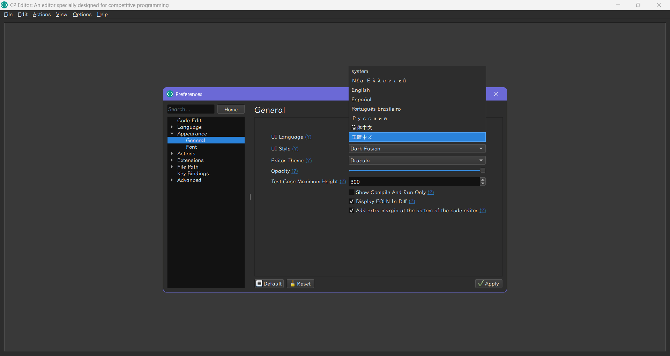This screenshot has height=356, width=670.
Task: Select system in language list
Action: click(417, 71)
